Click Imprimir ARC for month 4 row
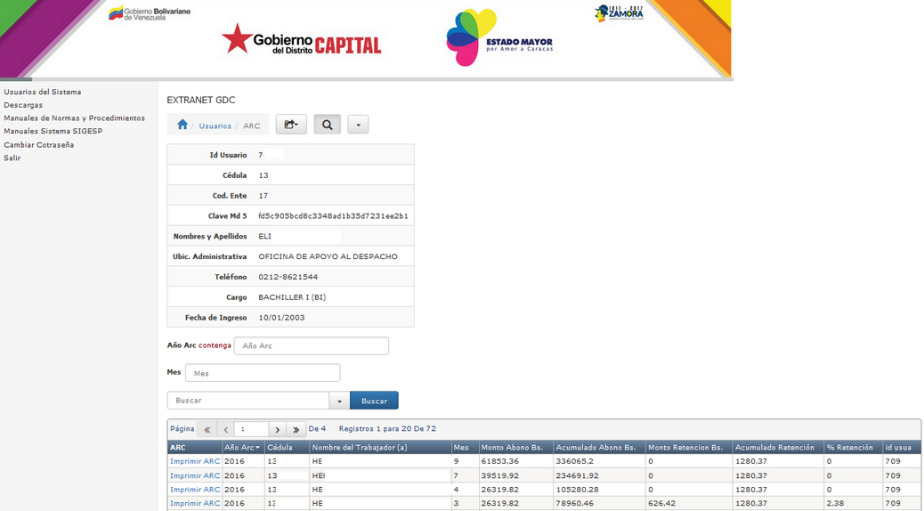The height and width of the screenshot is (511, 924). [x=195, y=490]
